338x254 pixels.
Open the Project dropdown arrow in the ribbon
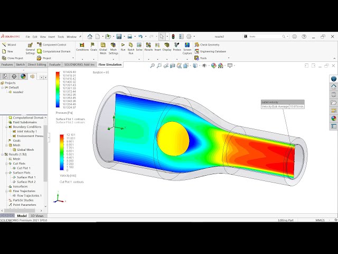point(73,58)
